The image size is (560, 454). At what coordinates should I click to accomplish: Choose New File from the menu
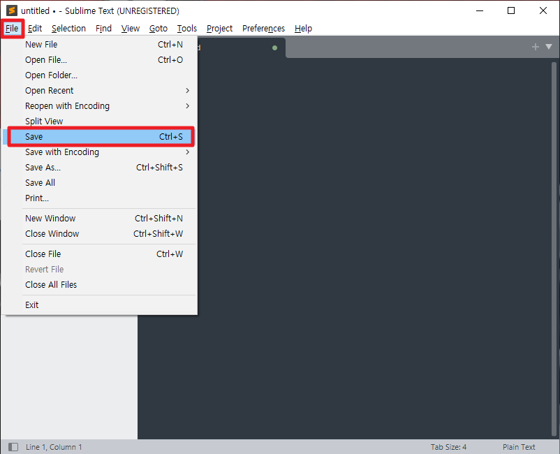(99, 44)
